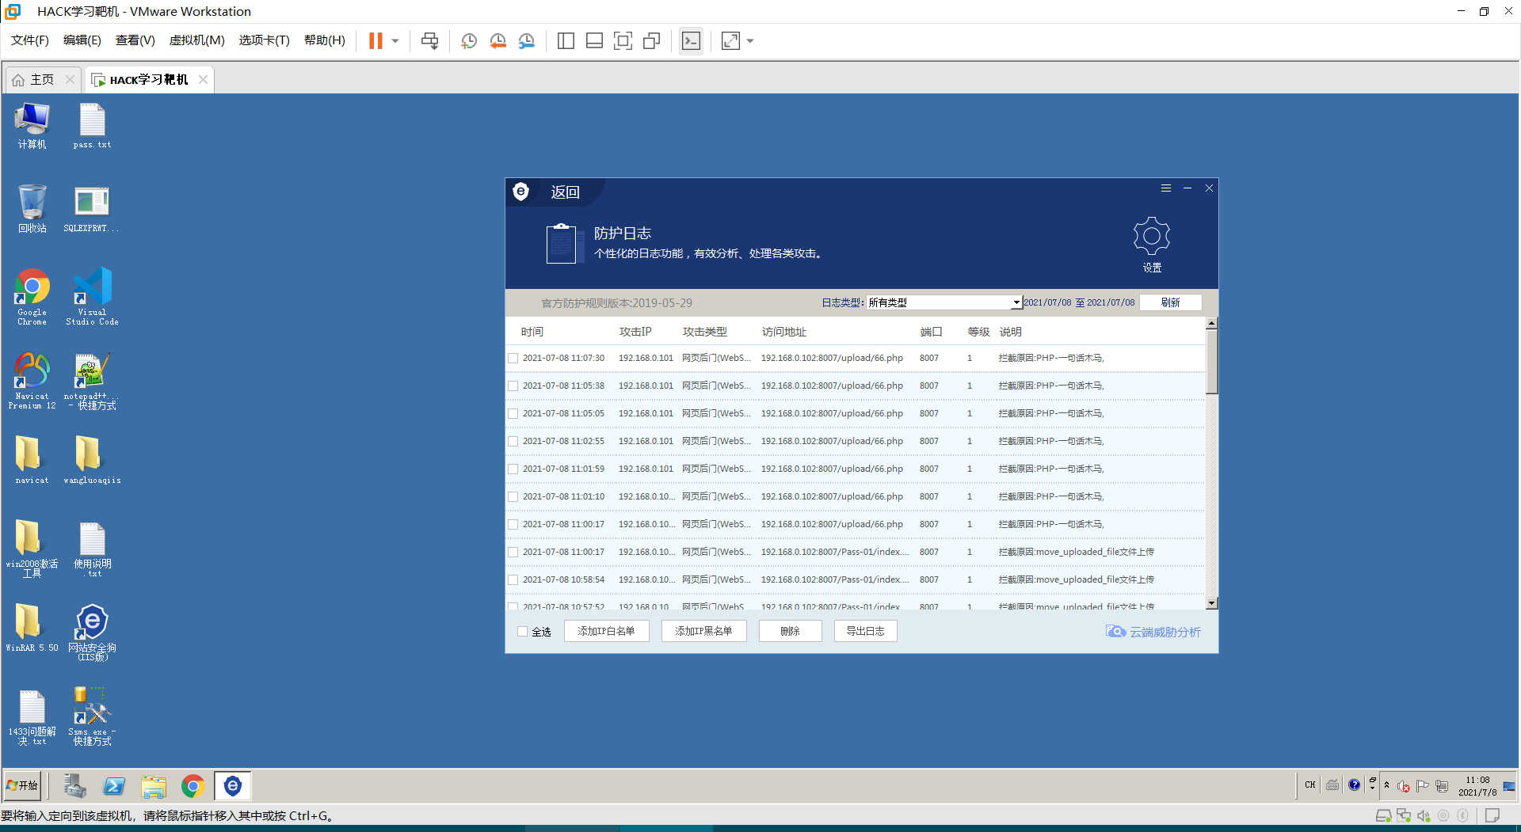
Task: Revert the VM to its snapshot
Action: [x=497, y=40]
